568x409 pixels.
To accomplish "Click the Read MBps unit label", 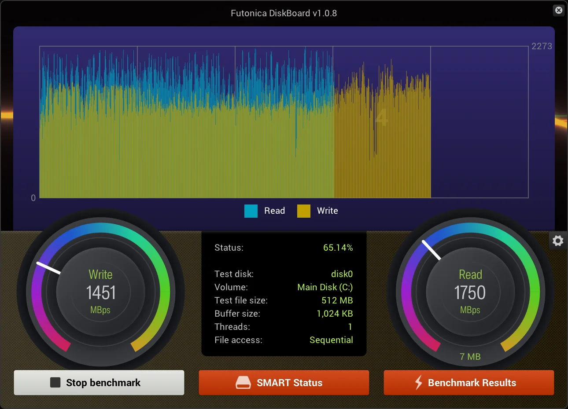I will pyautogui.click(x=470, y=310).
